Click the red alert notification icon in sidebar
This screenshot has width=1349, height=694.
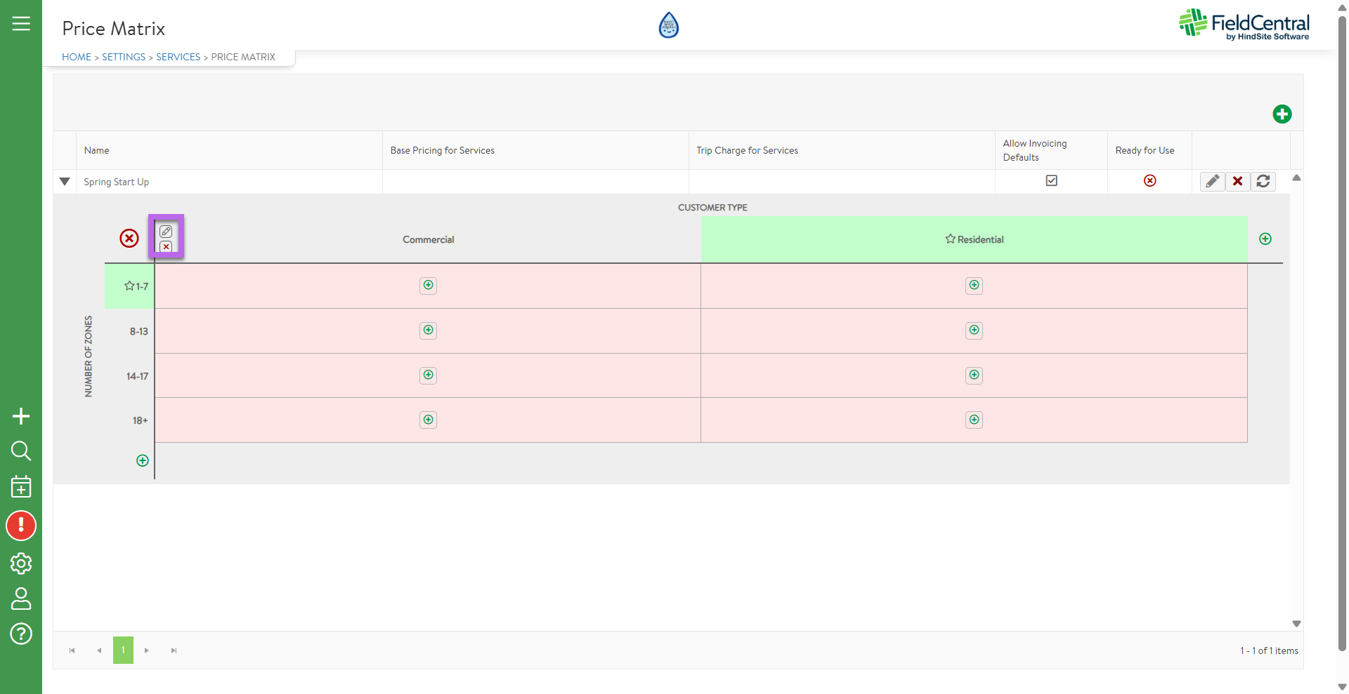click(21, 526)
